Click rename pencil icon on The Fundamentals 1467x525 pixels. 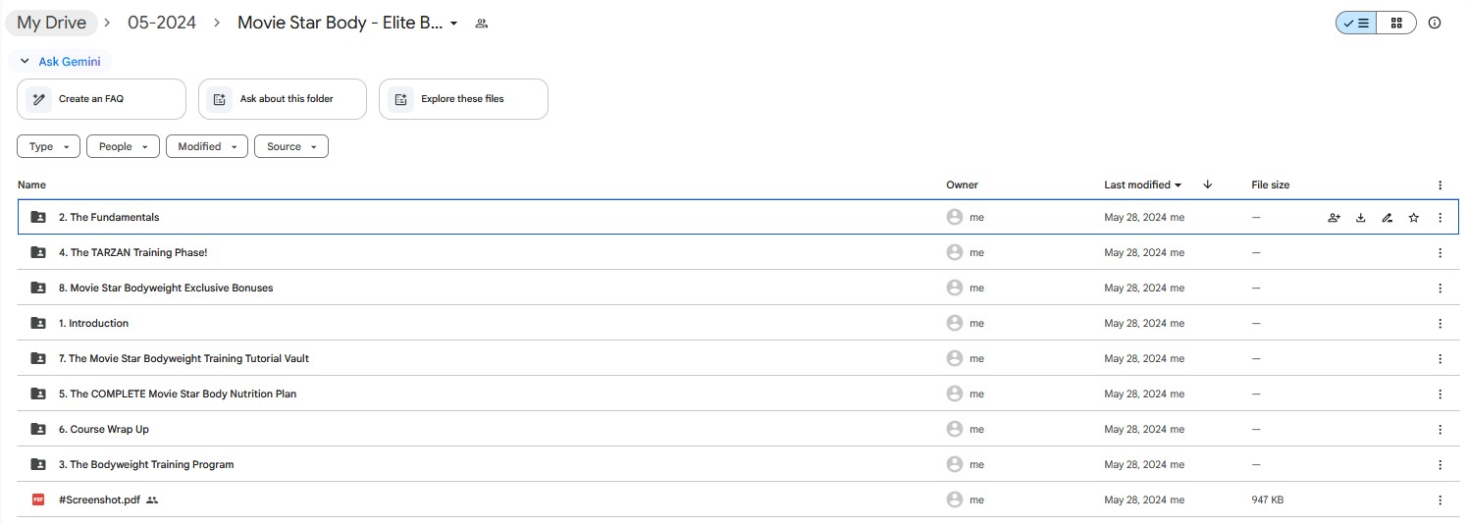(x=1387, y=218)
